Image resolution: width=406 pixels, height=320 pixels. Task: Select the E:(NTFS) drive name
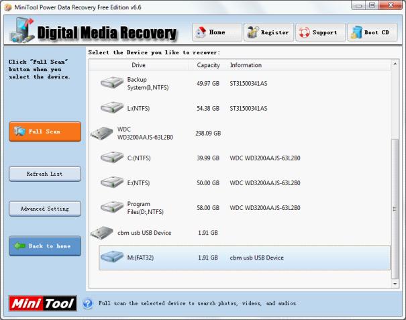click(x=138, y=182)
